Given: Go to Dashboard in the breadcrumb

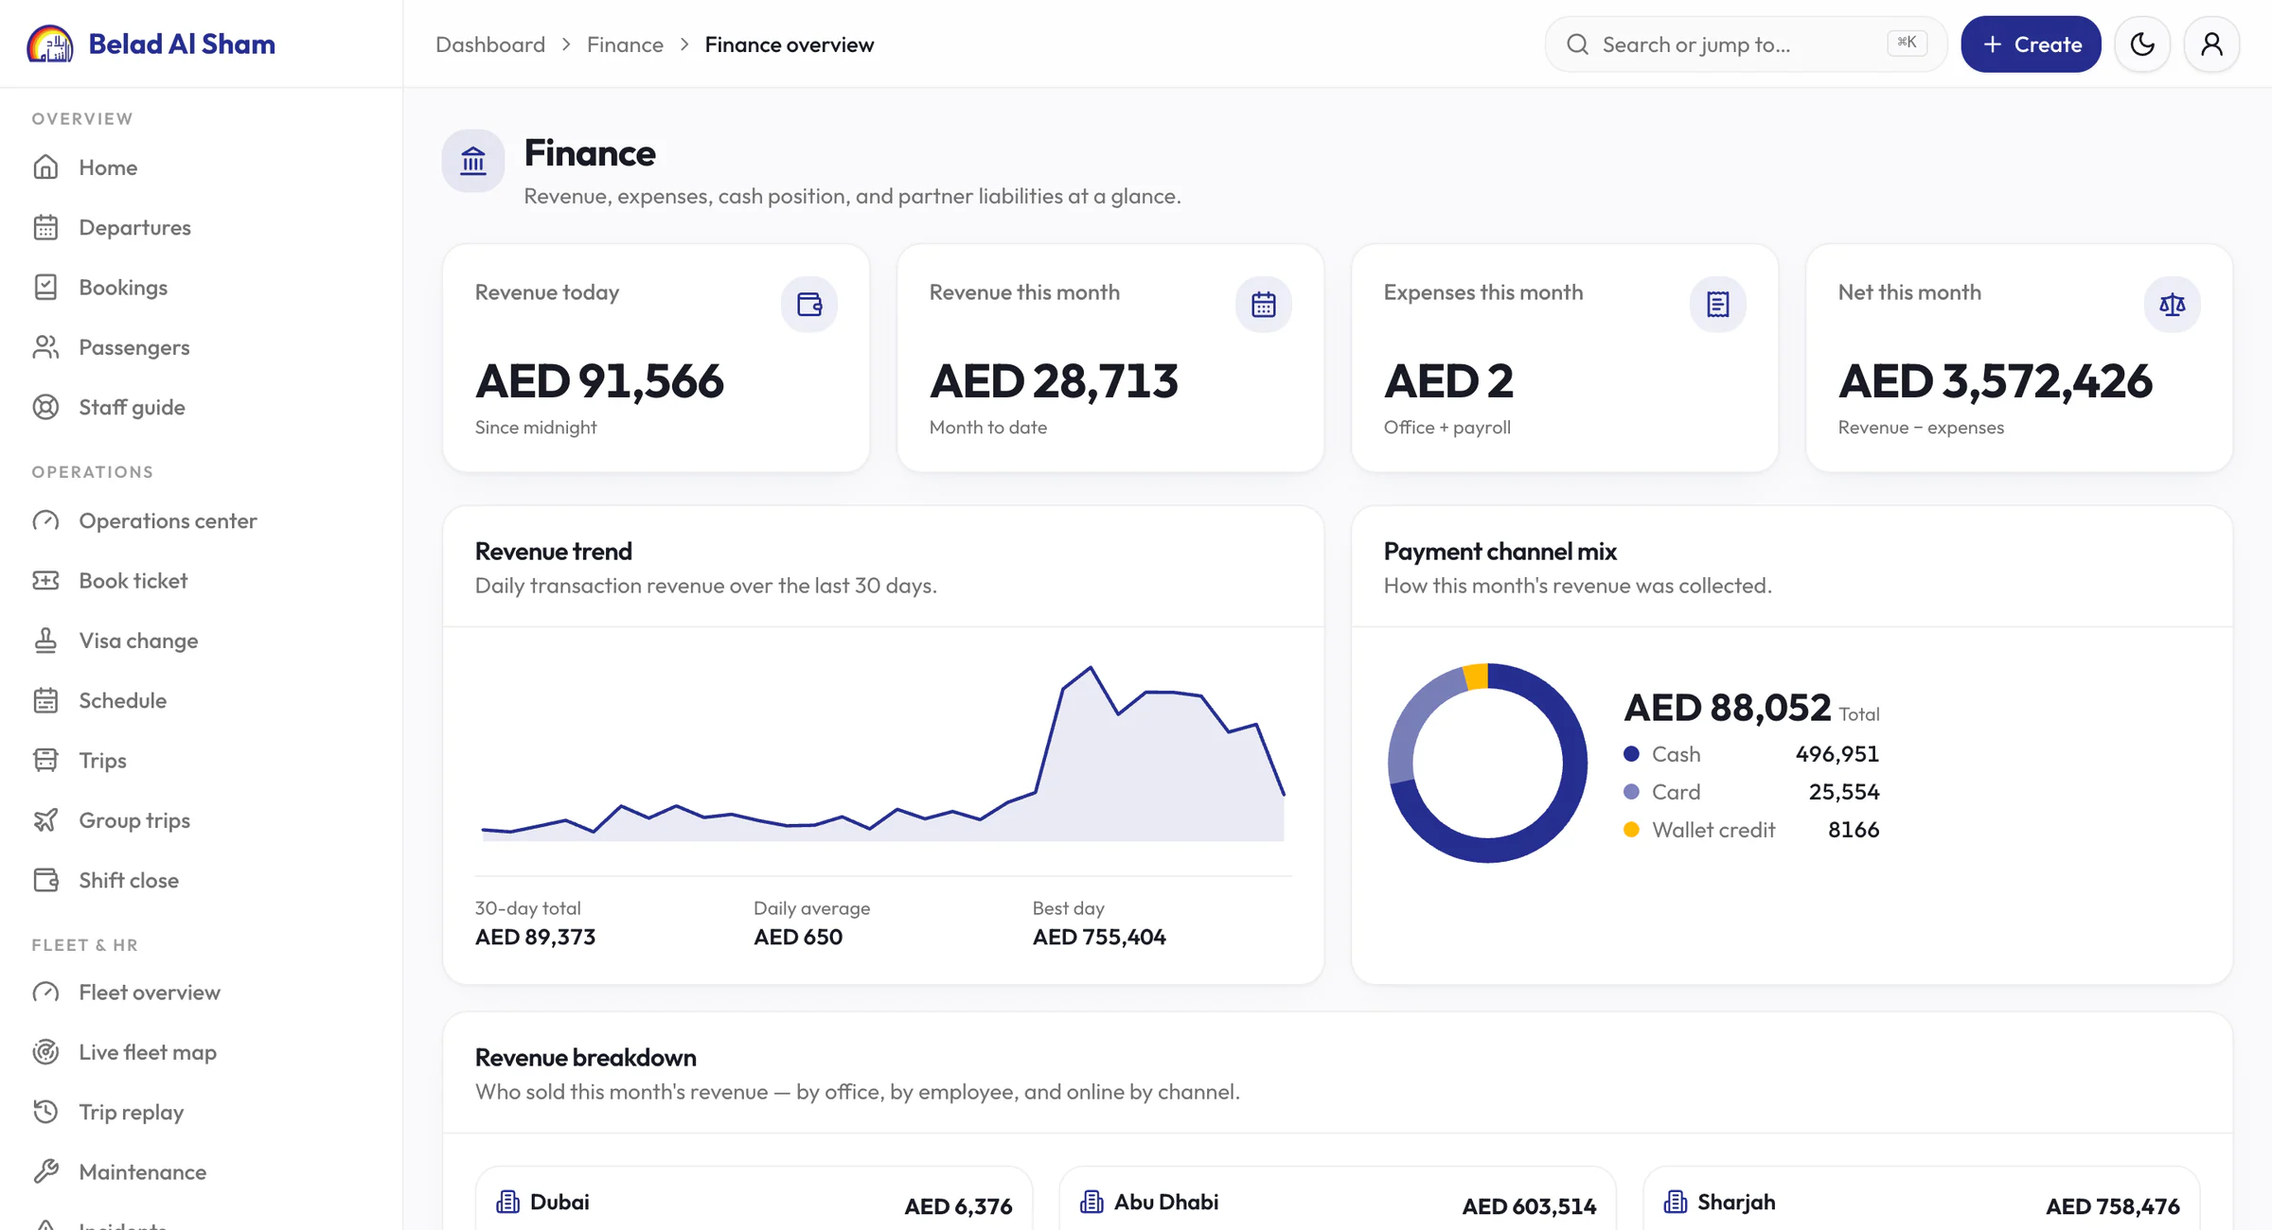Looking at the screenshot, I should 490,44.
